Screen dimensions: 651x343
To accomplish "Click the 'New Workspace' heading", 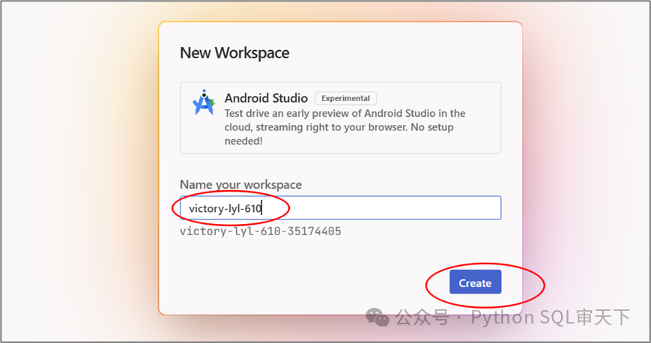I will pyautogui.click(x=234, y=53).
